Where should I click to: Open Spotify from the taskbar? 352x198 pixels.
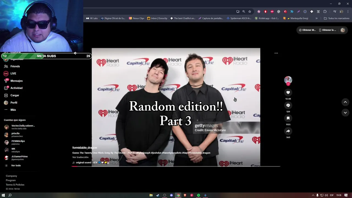199,195
